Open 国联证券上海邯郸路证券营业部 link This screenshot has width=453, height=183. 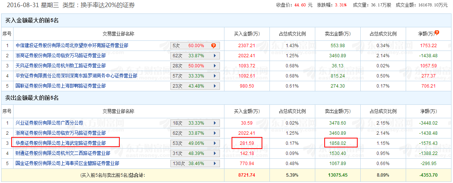point(61,86)
